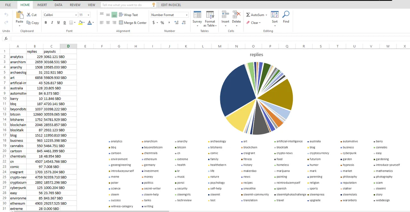Open the Paste options arrow
The width and height of the screenshot is (410, 212).
(x=20, y=26)
